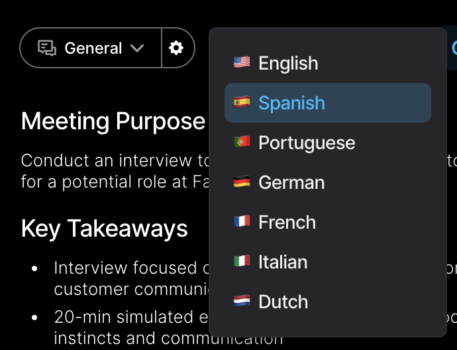Click the Spain flag icon

point(242,102)
